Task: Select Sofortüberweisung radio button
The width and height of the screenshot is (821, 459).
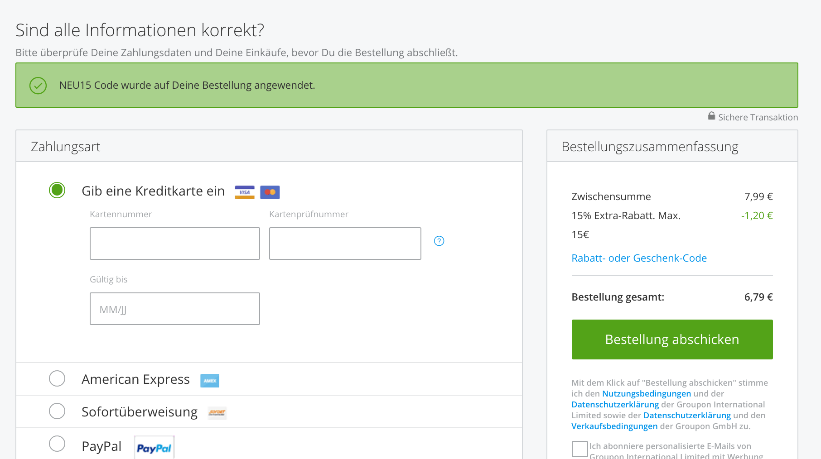Action: [x=57, y=411]
